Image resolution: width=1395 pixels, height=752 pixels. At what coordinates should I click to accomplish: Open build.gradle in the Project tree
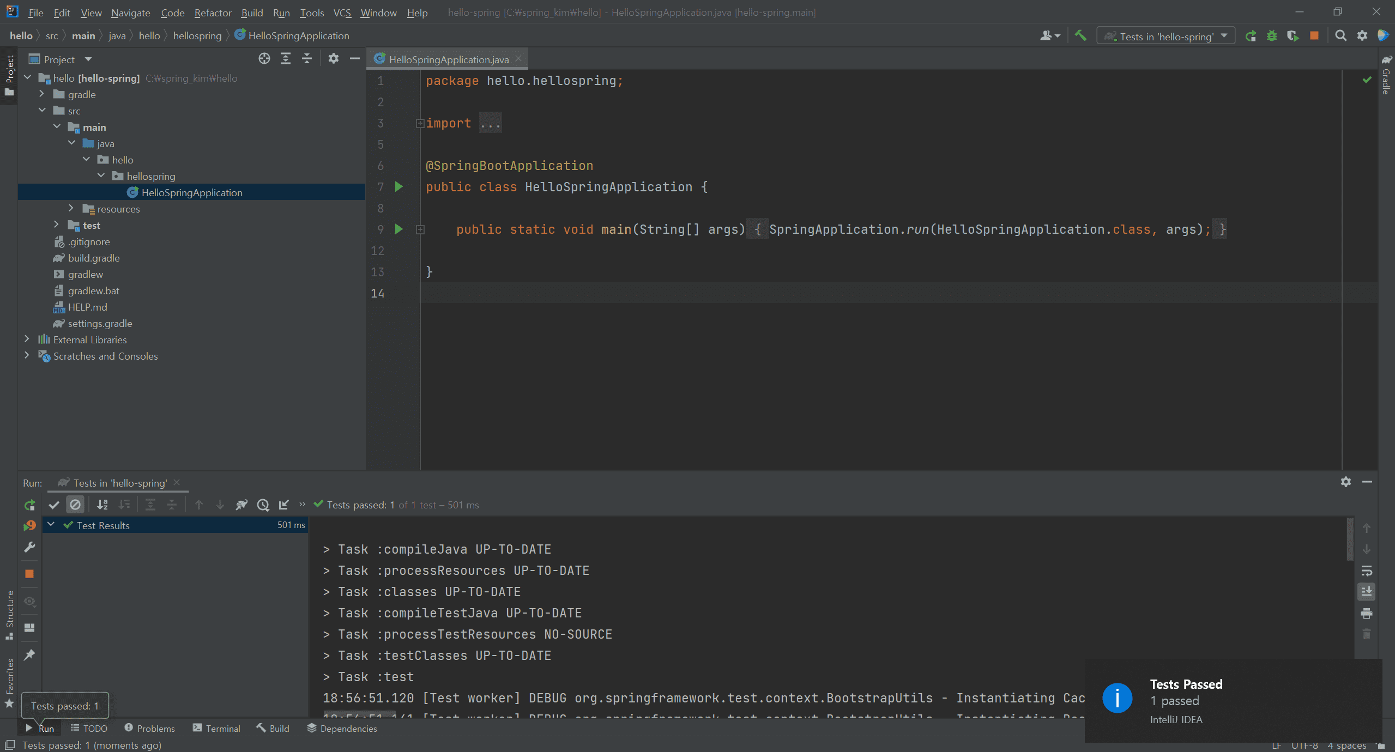coord(93,258)
